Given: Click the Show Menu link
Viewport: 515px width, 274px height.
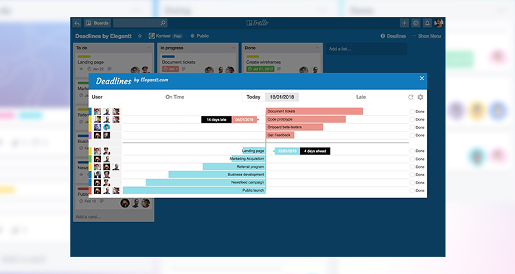Looking at the screenshot, I should (430, 36).
